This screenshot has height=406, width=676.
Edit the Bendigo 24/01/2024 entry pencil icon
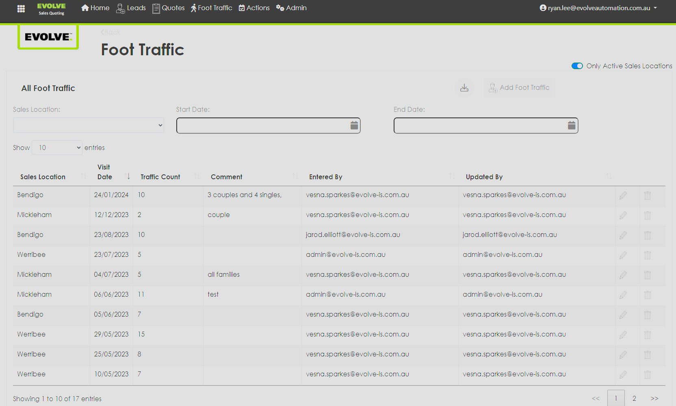coord(623,195)
